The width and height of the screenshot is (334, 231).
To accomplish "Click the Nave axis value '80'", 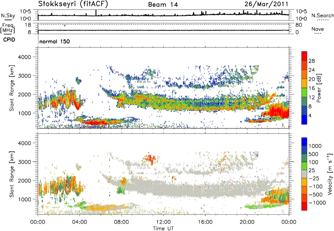I will 299,25.
